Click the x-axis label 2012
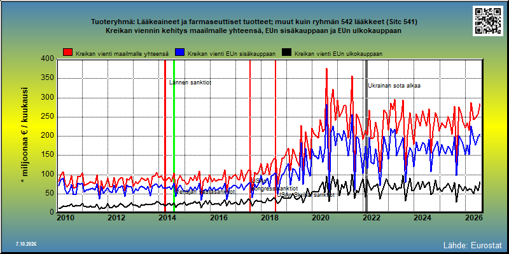 [116, 217]
